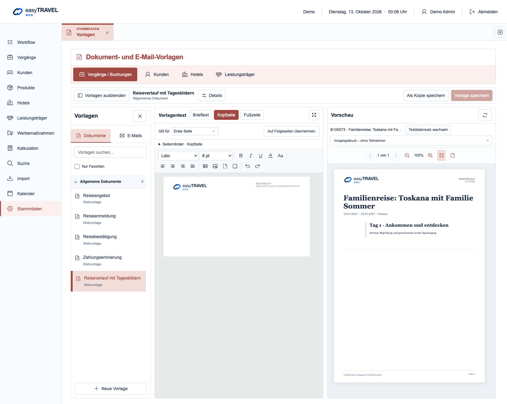Expand Seitenränder · Kopfzeile section

[x=180, y=144]
